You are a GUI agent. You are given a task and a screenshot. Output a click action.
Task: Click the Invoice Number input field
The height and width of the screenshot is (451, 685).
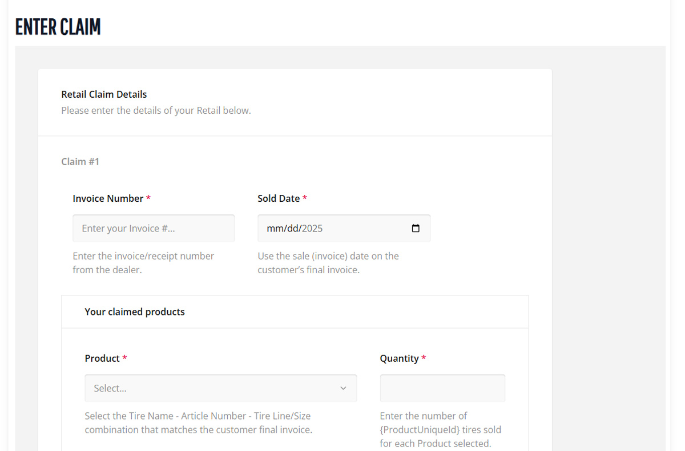pyautogui.click(x=153, y=228)
